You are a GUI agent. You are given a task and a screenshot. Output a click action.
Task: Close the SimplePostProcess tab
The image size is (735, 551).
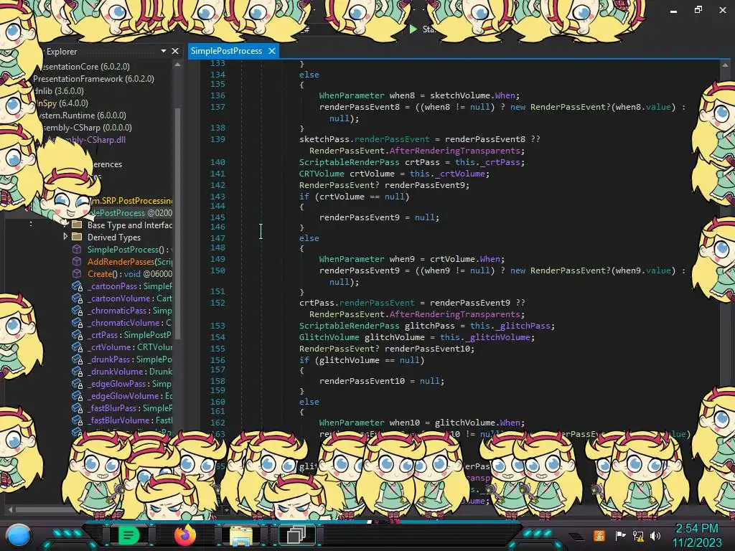point(272,51)
